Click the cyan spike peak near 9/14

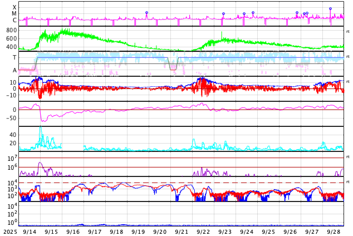click(41, 128)
